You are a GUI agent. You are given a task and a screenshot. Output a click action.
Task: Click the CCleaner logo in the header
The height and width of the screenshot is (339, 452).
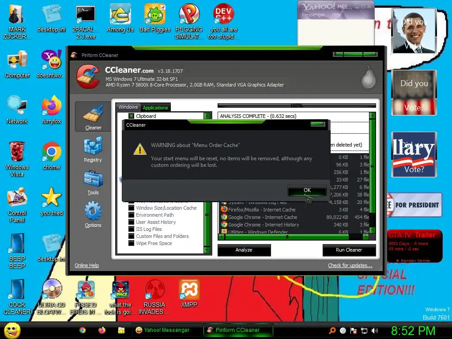(x=88, y=76)
